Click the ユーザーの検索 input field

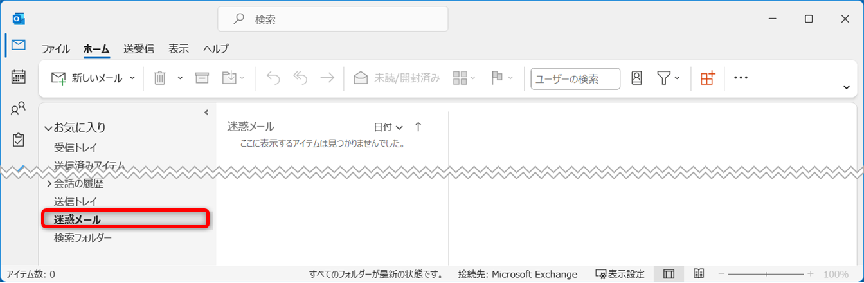(575, 78)
